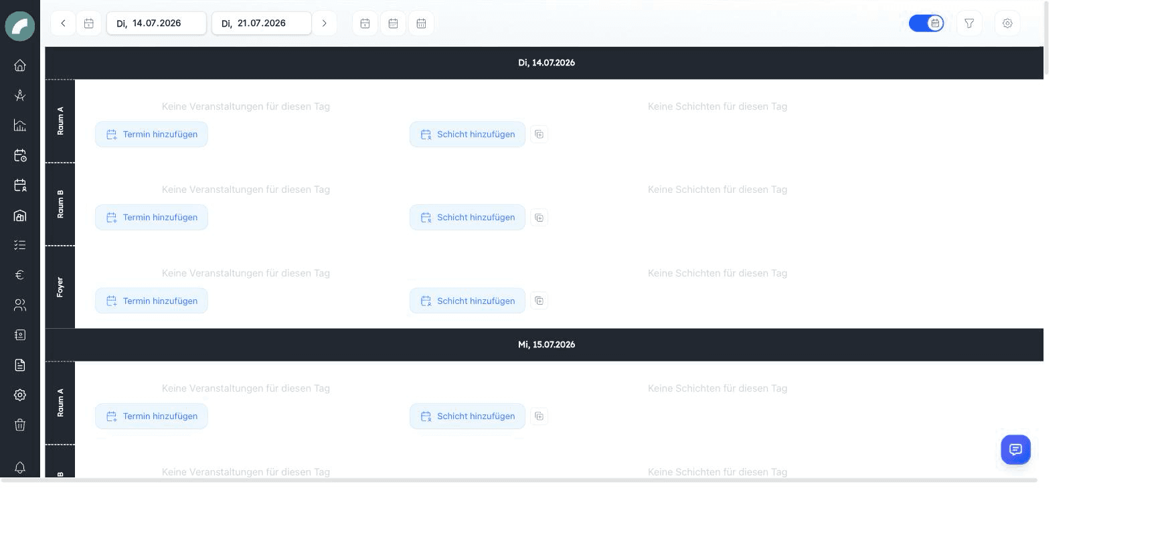The image size is (1166, 537).
Task: Copy shifts for Raum A on 14.07.2026
Action: pyautogui.click(x=539, y=135)
